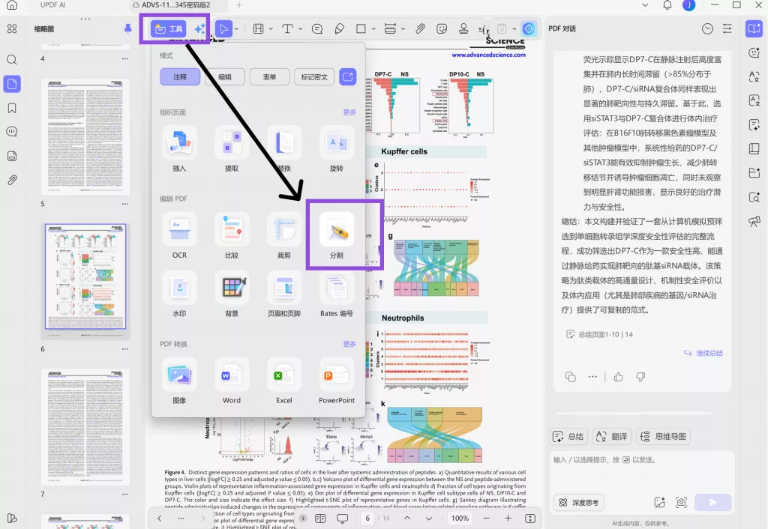Open the 100% zoom level dropdown
The image size is (768, 529).
460,519
